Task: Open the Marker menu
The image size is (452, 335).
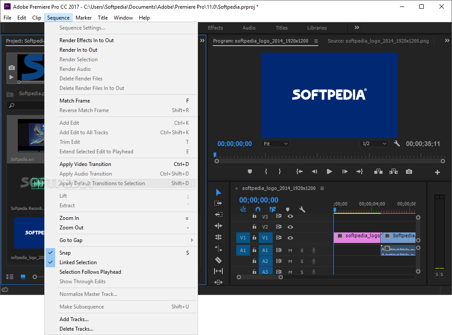Action: click(x=84, y=18)
